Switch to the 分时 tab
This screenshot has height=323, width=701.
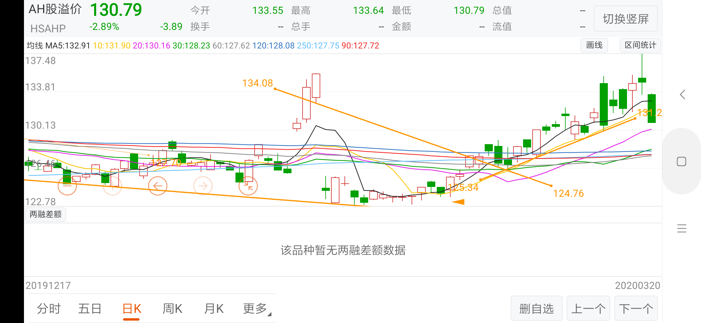coord(49,309)
